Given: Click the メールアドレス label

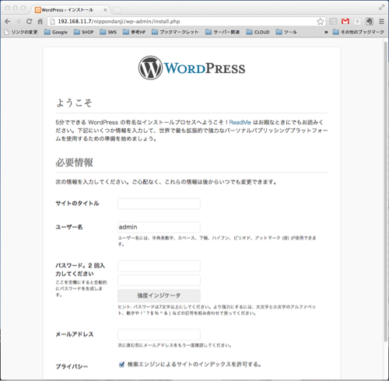Looking at the screenshot, I should point(75,334).
